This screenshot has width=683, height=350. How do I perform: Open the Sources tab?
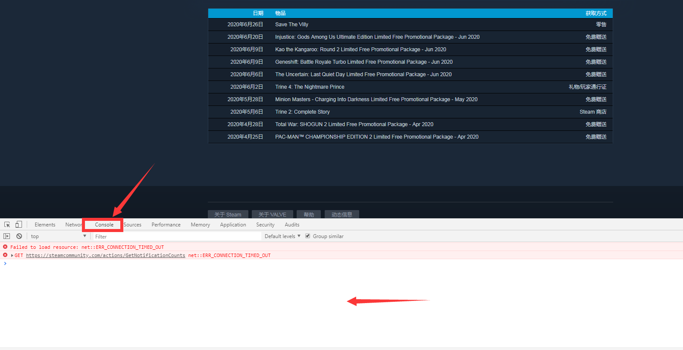click(x=132, y=225)
